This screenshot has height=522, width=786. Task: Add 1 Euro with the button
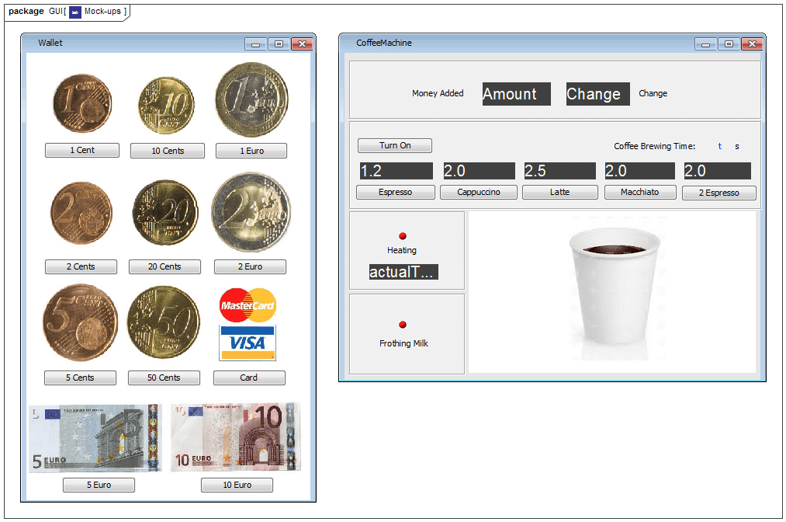pos(251,151)
